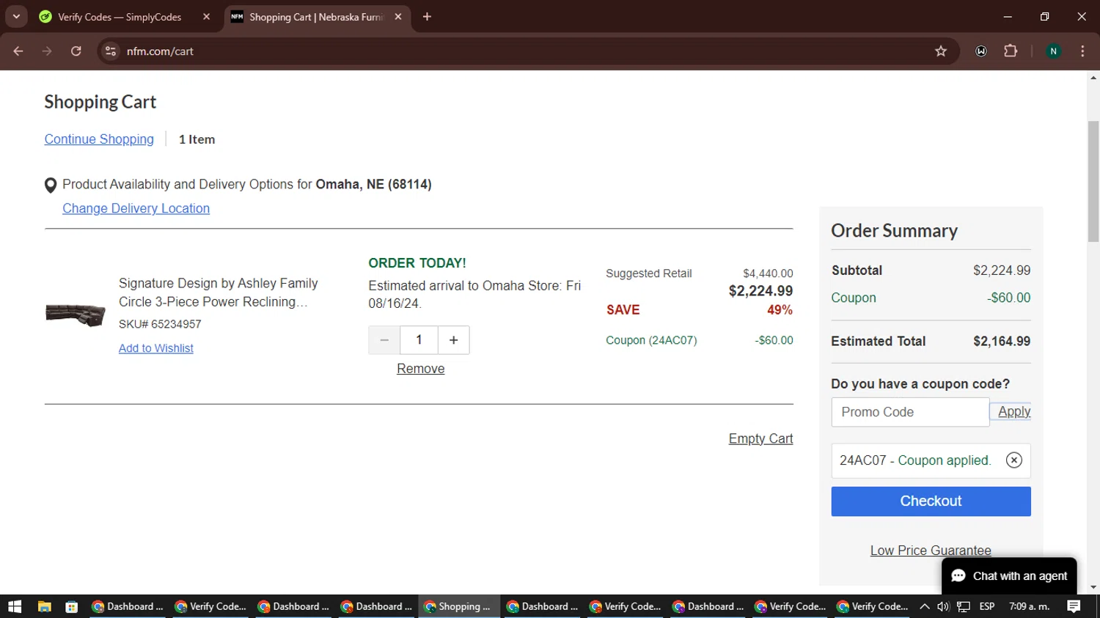Image resolution: width=1100 pixels, height=618 pixels.
Task: Open the W extension icon
Action: [981, 51]
